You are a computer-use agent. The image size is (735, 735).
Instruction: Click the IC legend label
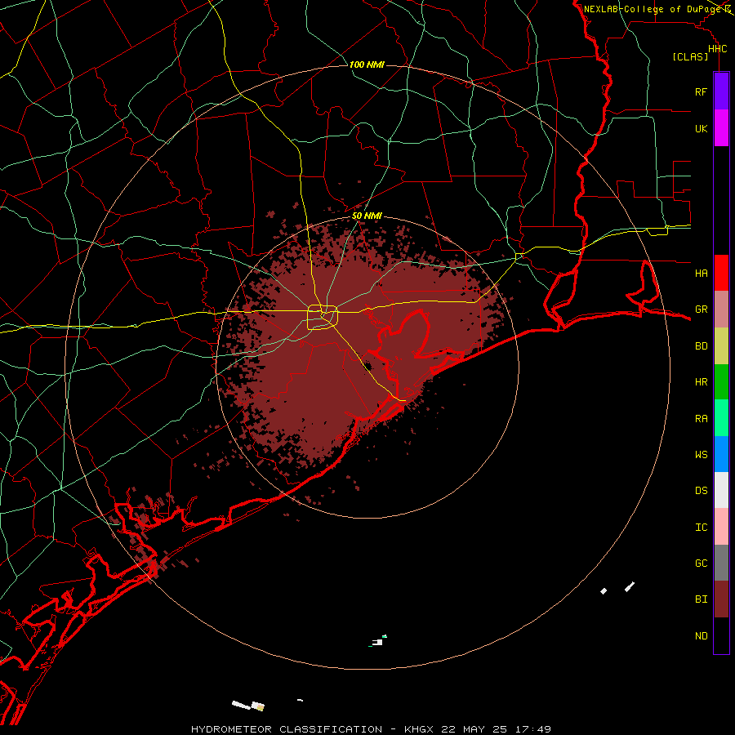click(701, 528)
